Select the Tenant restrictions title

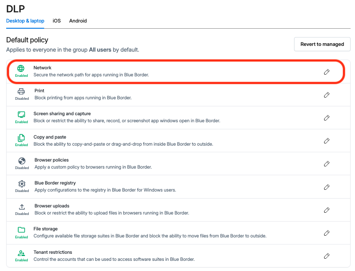tap(53, 252)
